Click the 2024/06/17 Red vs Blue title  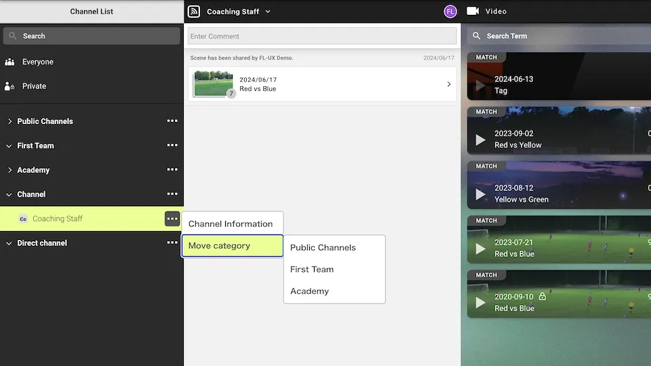click(x=258, y=84)
